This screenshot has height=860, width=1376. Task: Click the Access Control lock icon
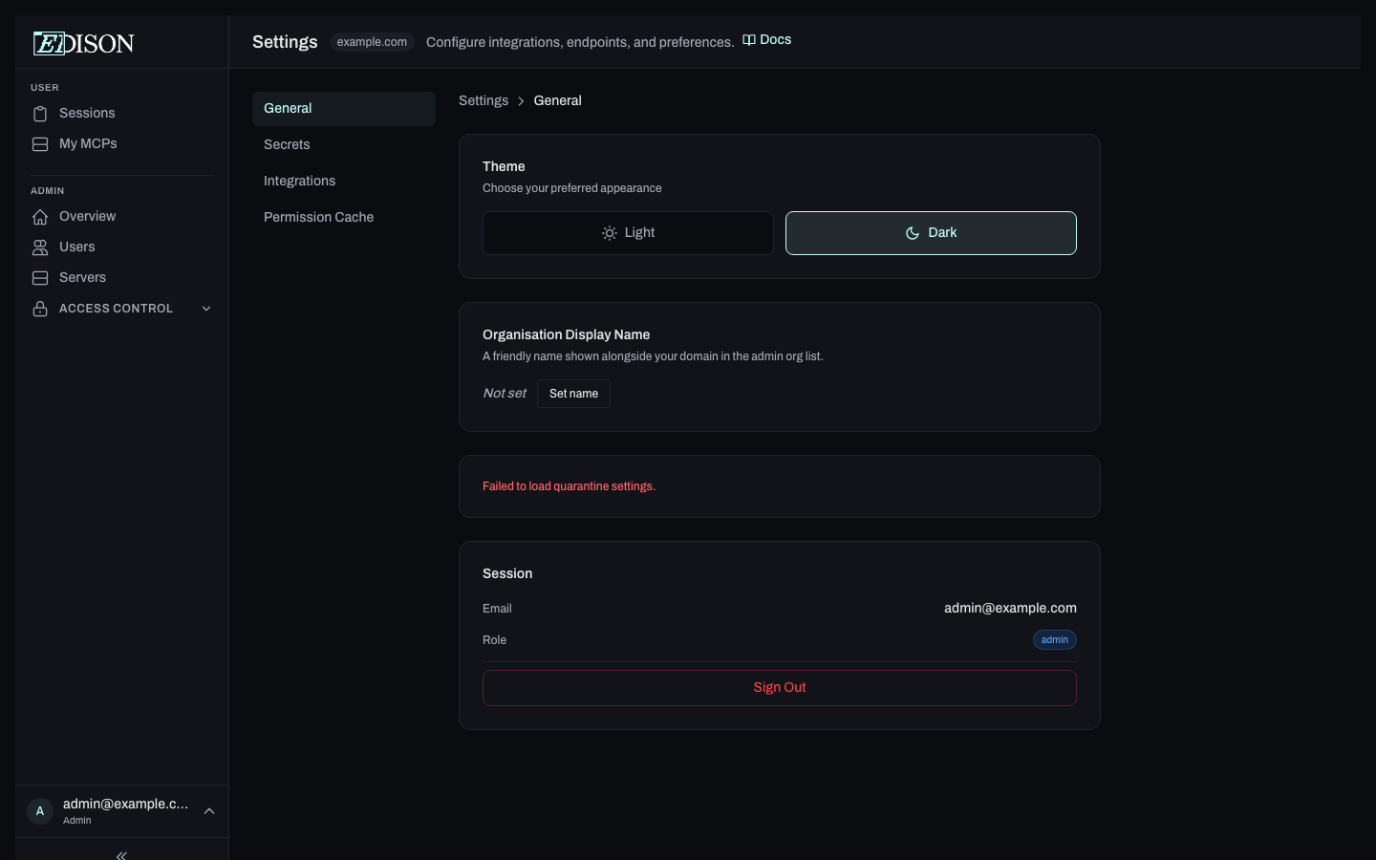point(39,308)
